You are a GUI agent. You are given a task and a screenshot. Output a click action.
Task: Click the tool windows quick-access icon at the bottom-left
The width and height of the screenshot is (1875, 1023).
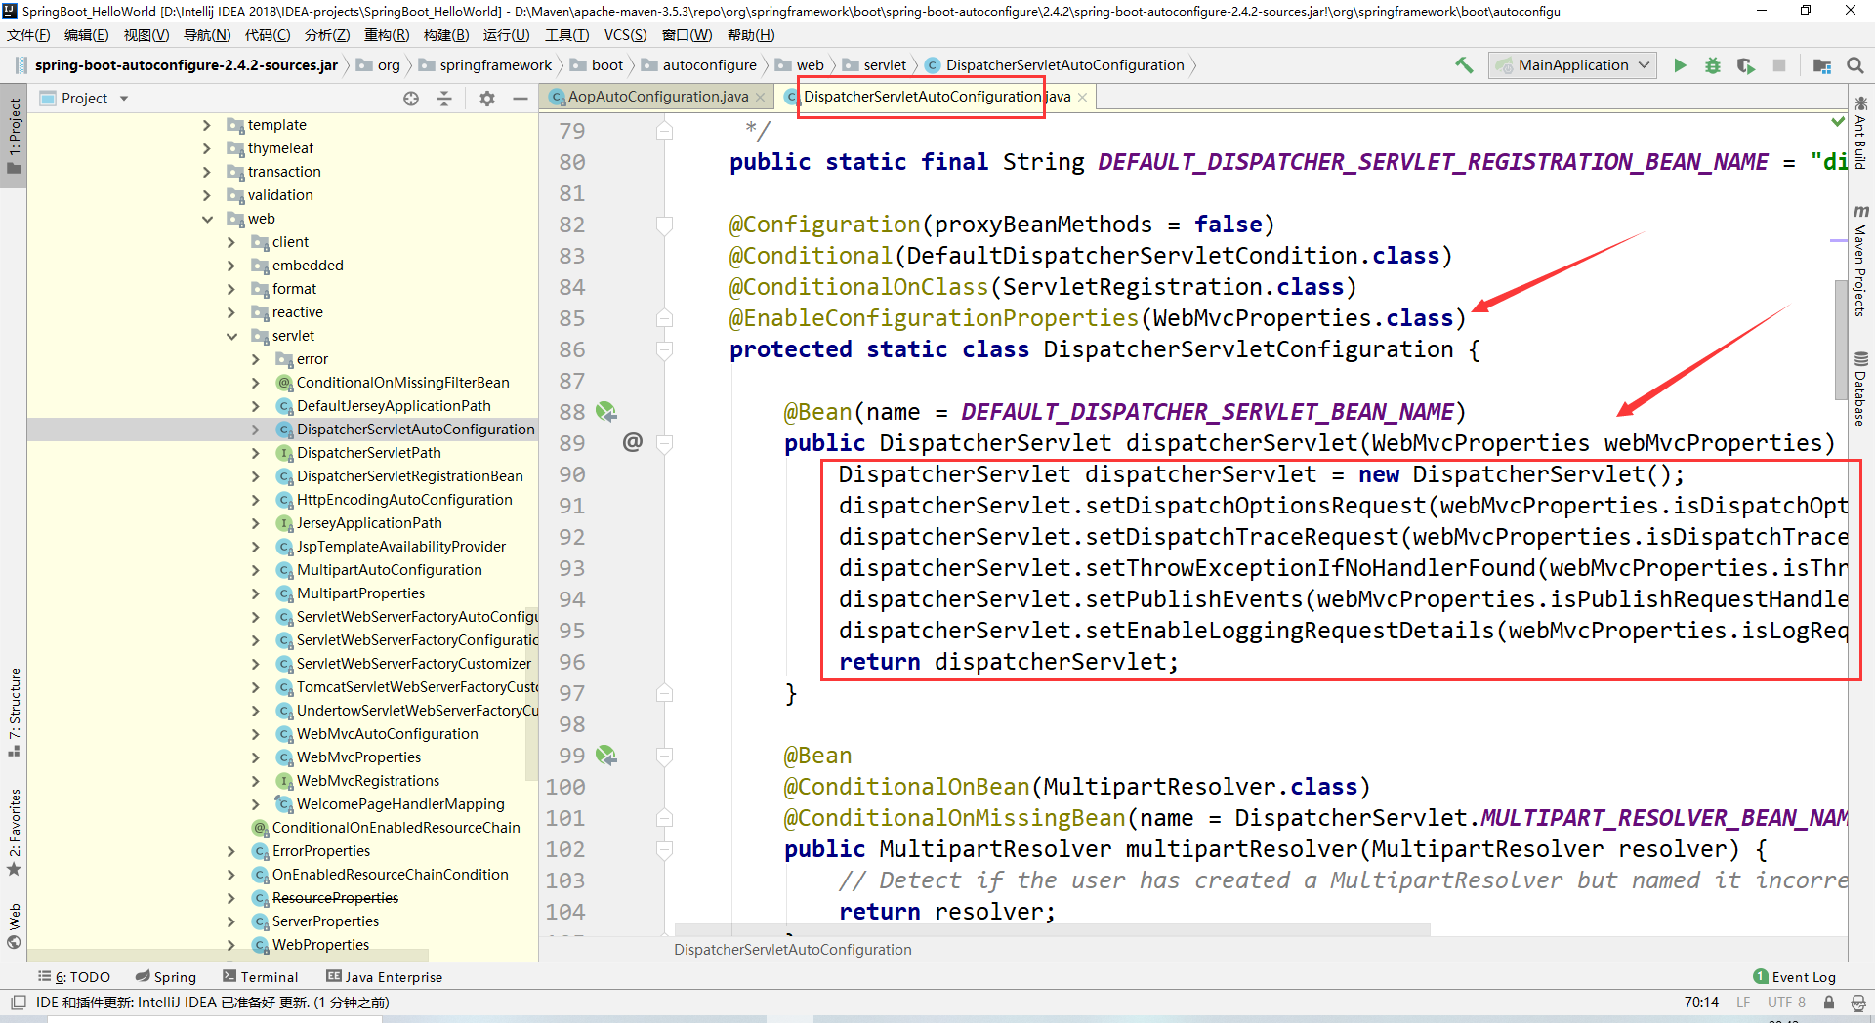coord(19,1003)
